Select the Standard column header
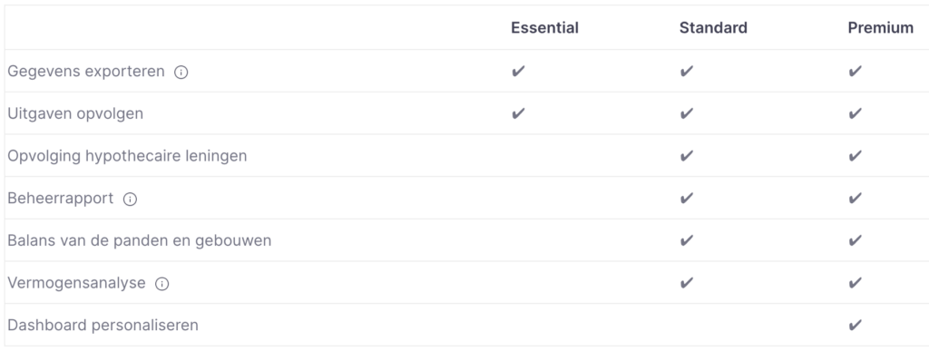The height and width of the screenshot is (351, 929). pos(713,28)
